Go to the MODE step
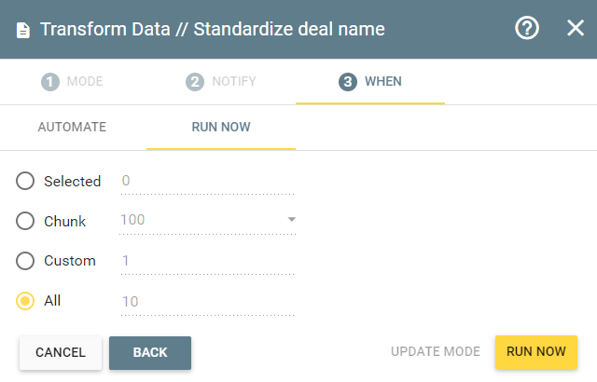Image resolution: width=597 pixels, height=382 pixels. click(x=73, y=82)
